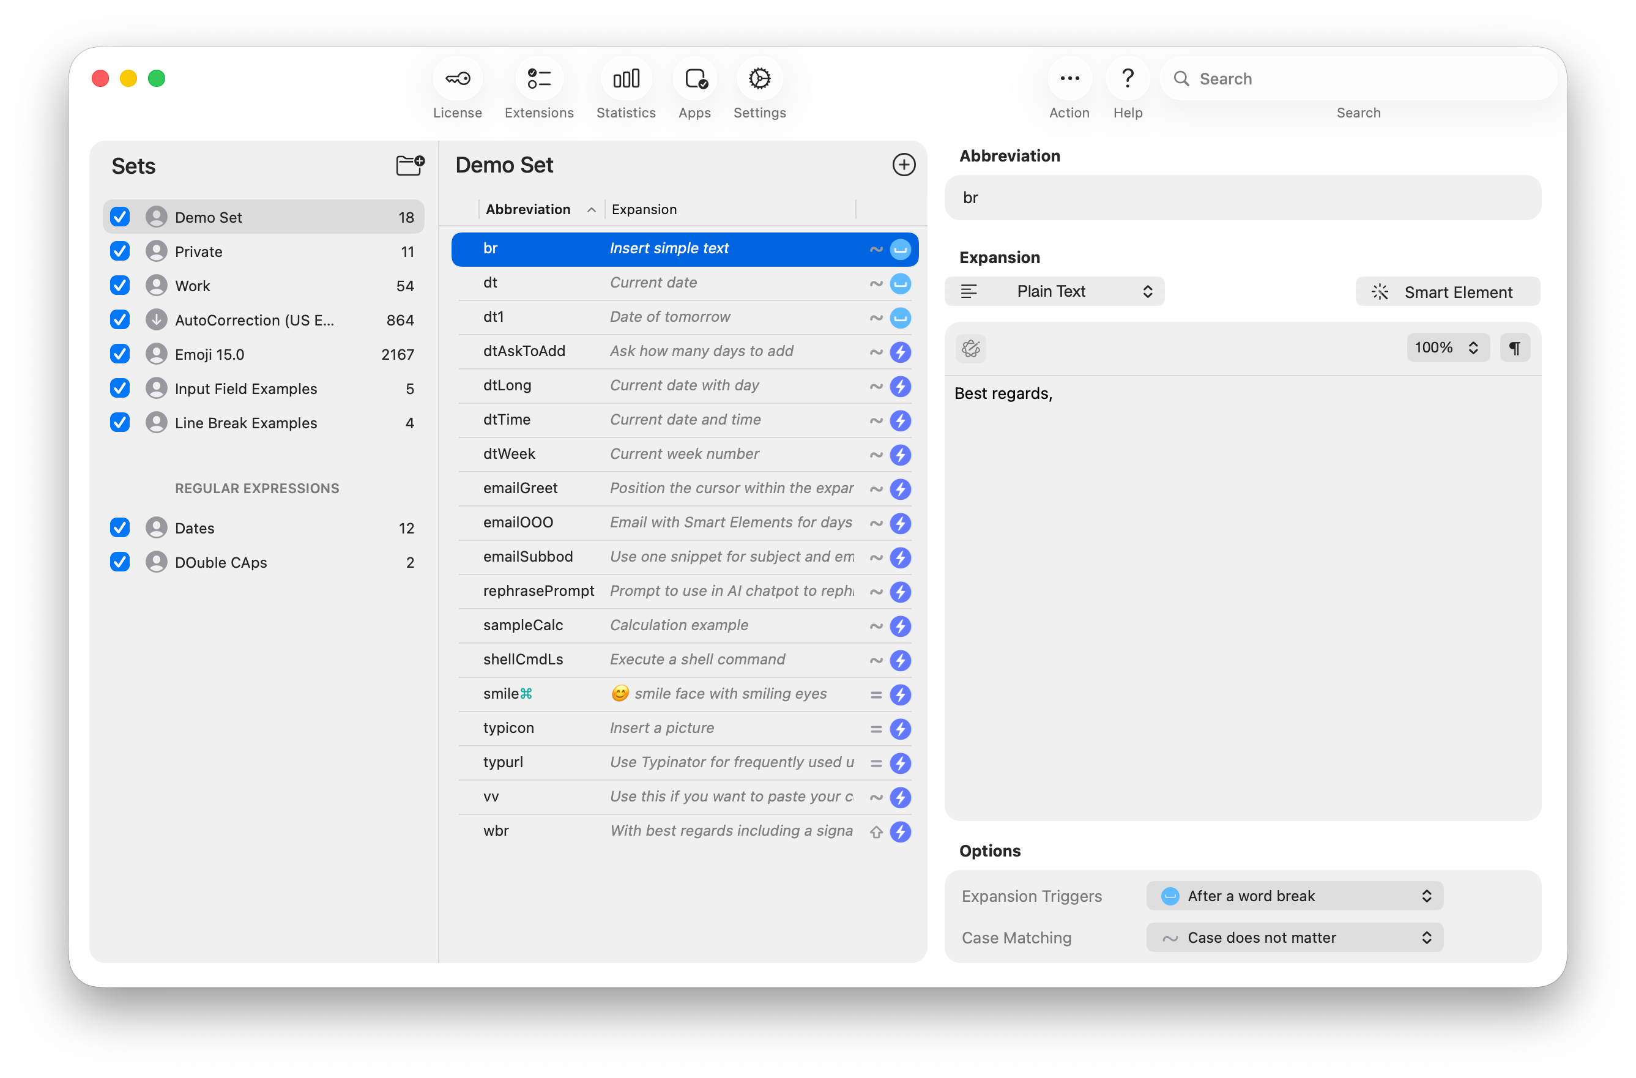Open the Apps toolbar icon

pyautogui.click(x=695, y=79)
